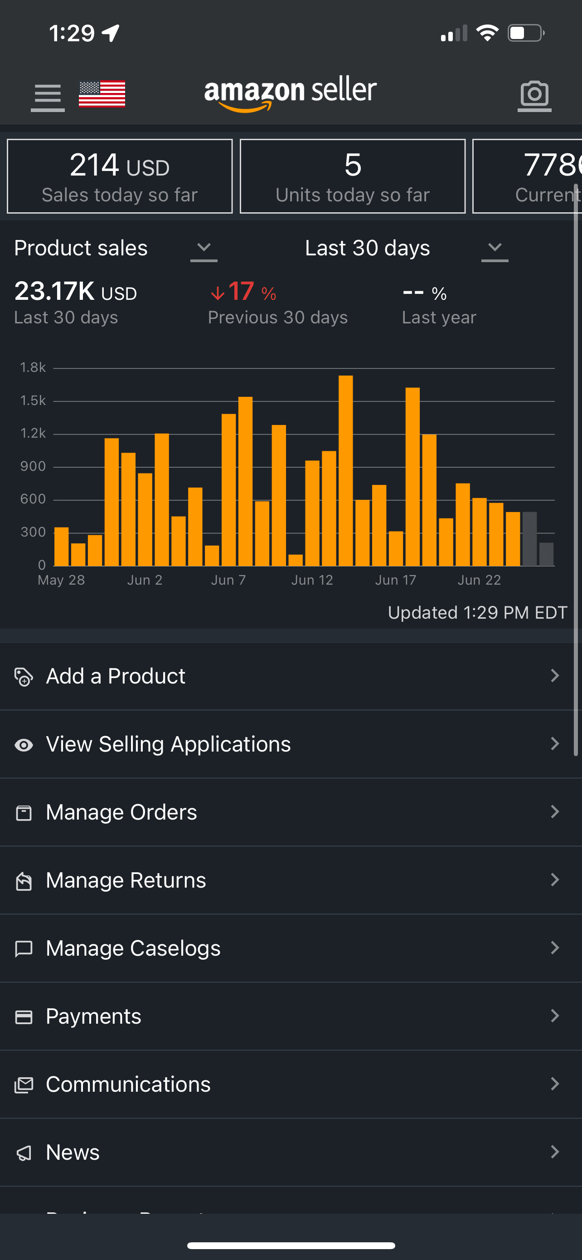Tap the Communications envelope icon
The width and height of the screenshot is (582, 1260).
[x=24, y=1085]
